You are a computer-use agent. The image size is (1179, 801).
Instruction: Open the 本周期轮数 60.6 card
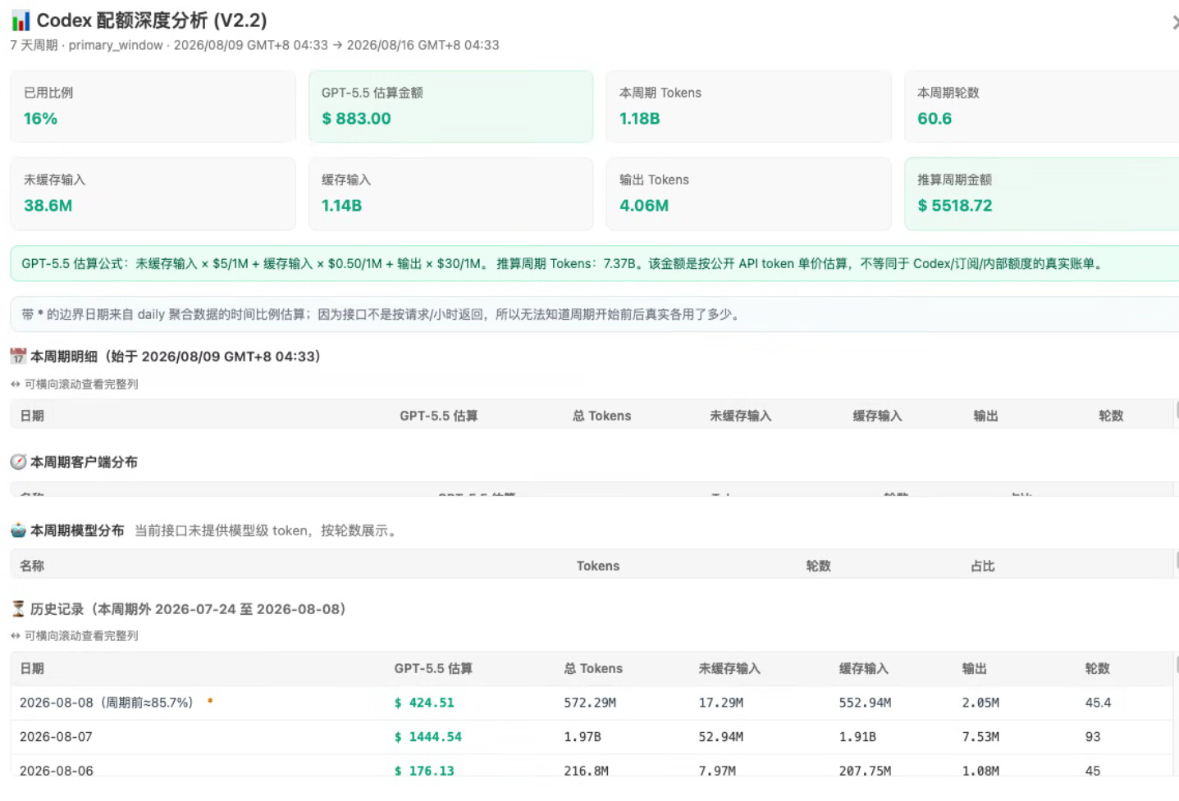(x=1042, y=107)
